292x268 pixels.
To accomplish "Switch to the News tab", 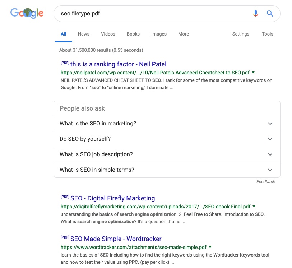I will click(x=84, y=34).
